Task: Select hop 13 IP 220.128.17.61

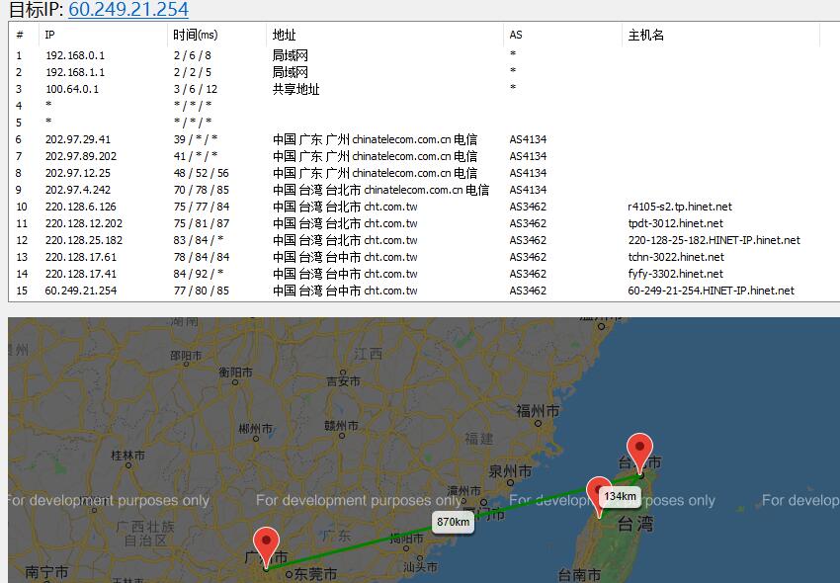Action: pyautogui.click(x=81, y=257)
